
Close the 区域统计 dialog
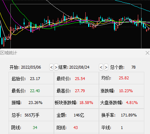tap(147, 53)
